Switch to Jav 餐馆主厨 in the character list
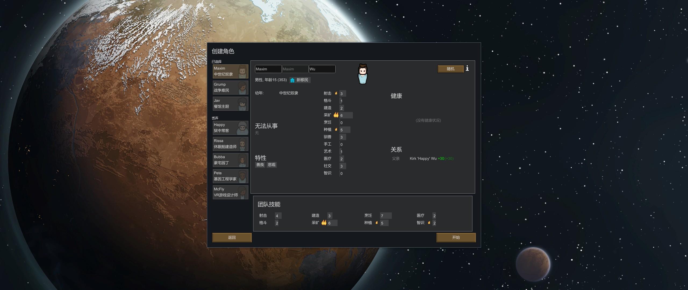 (230, 103)
